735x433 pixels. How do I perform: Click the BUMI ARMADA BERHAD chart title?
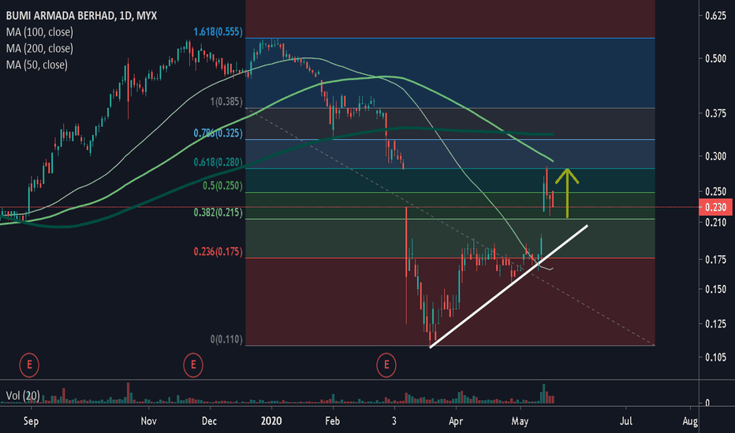(81, 16)
